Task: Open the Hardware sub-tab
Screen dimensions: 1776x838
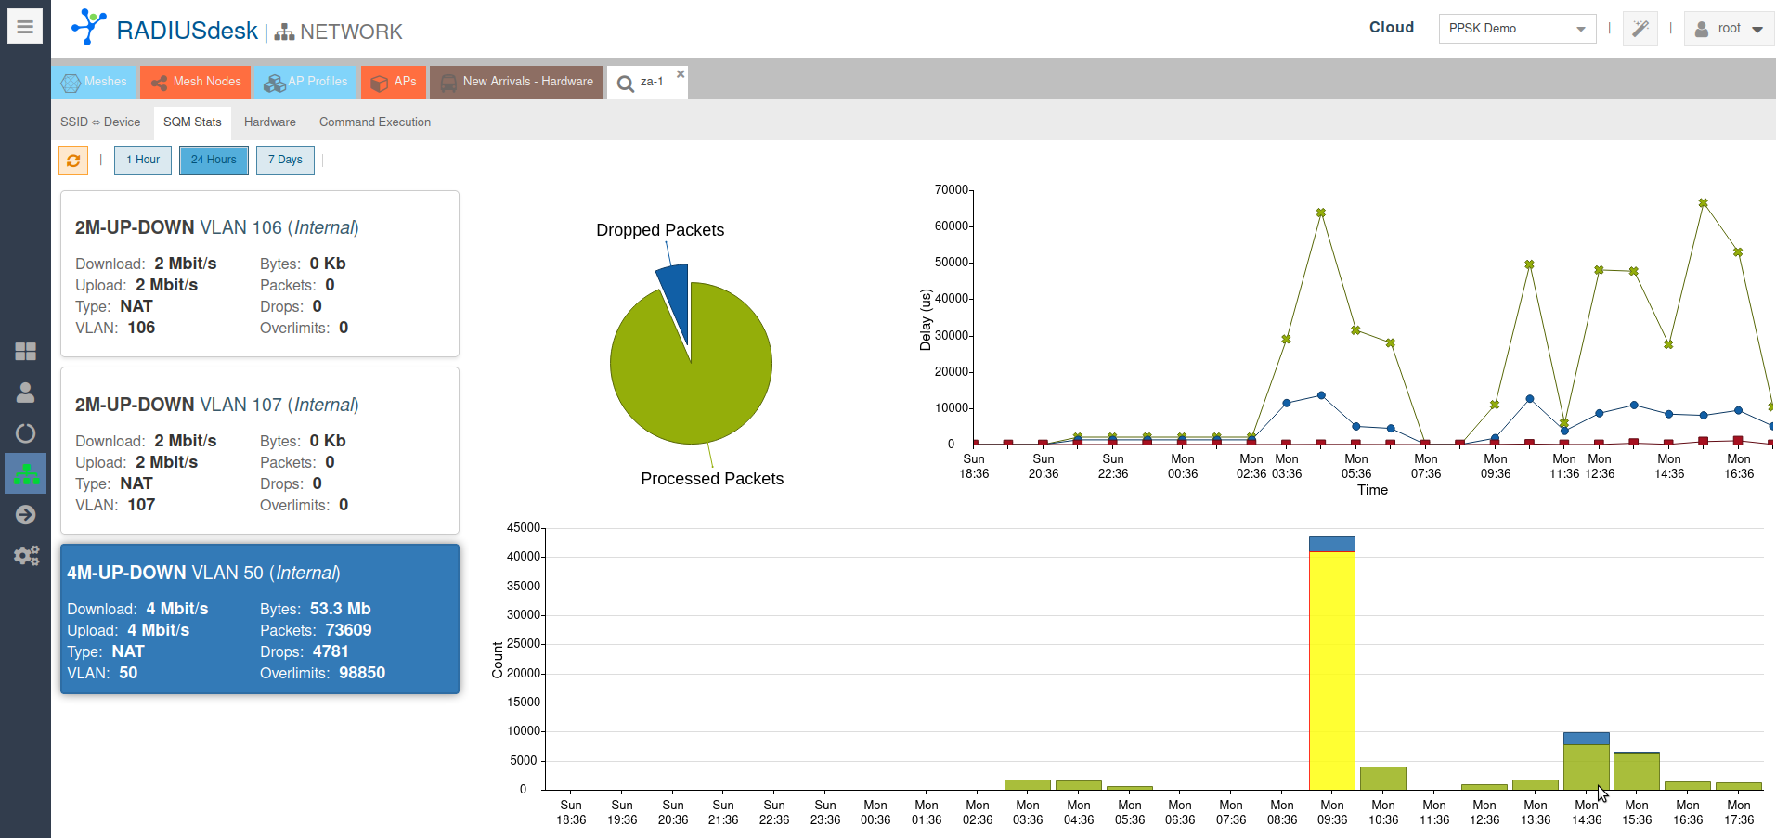Action: coord(269,122)
